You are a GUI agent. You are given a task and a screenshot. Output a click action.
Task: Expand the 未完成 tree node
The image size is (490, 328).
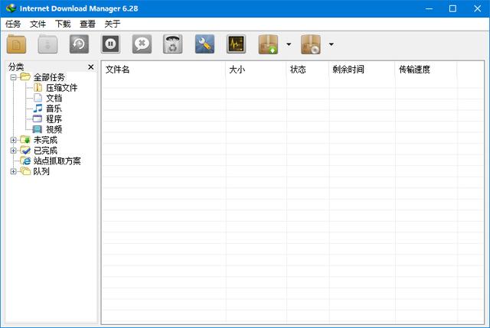(x=13, y=140)
